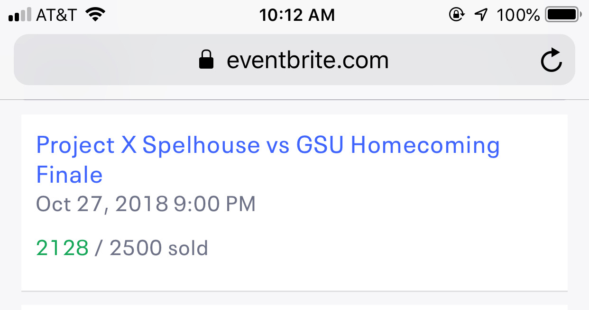Tap the 100% battery percentage label

point(518,15)
